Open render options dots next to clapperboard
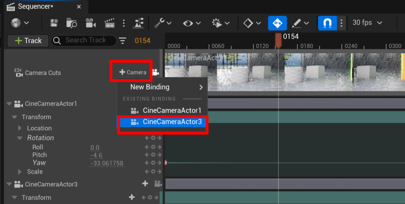The image size is (405, 204). (124, 23)
